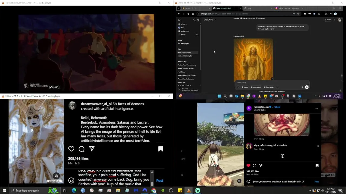Open the Chrome extensions puzzle icon
Screen dimensions: 346x194
319,14
